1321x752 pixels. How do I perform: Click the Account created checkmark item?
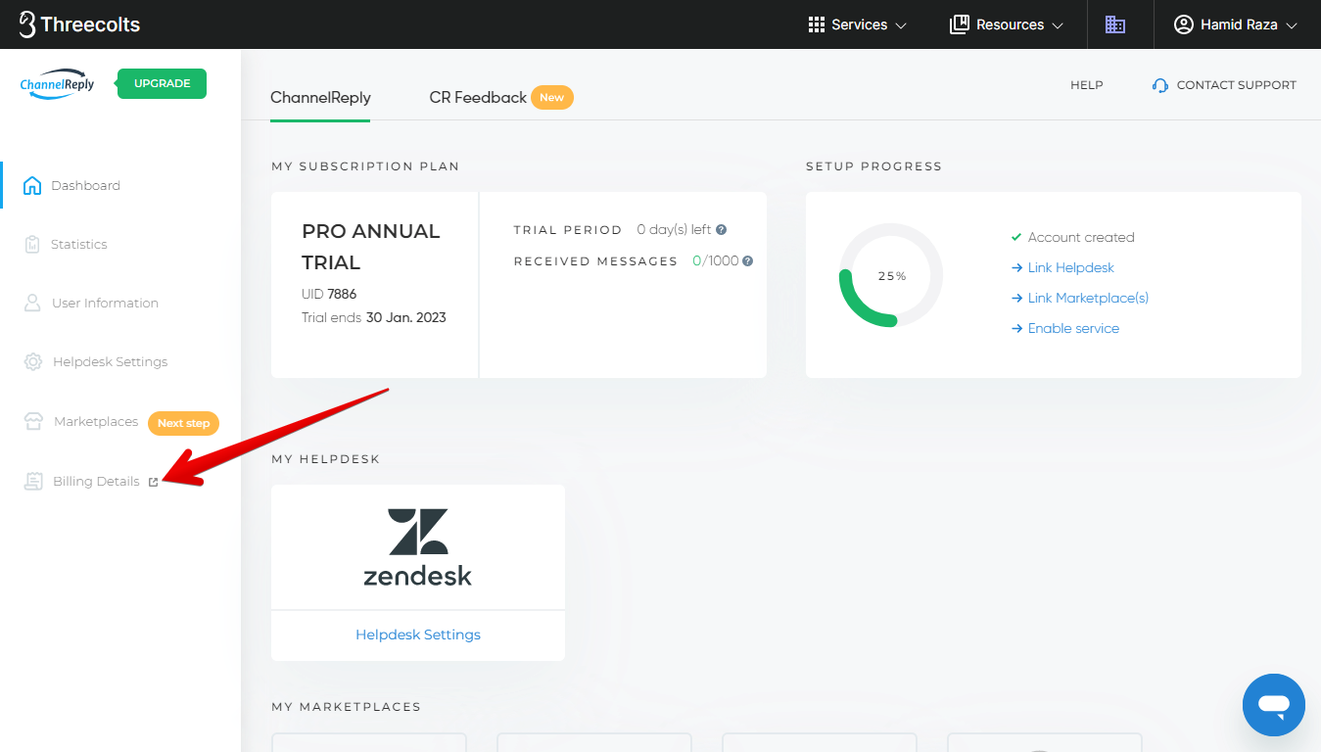tap(1072, 237)
